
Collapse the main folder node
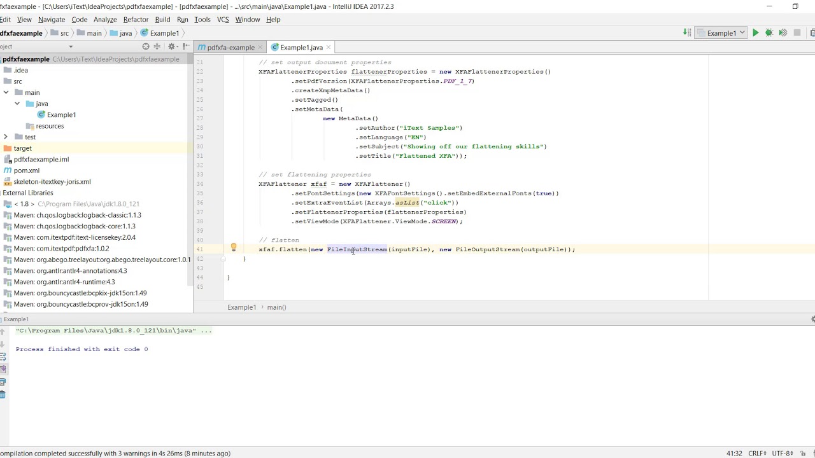pyautogui.click(x=6, y=92)
